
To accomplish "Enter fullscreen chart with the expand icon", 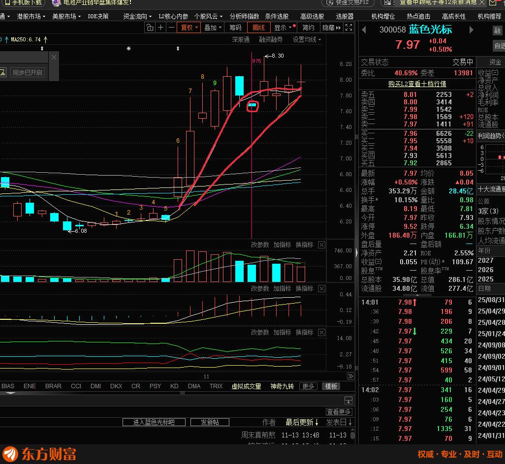I will pyautogui.click(x=349, y=28).
